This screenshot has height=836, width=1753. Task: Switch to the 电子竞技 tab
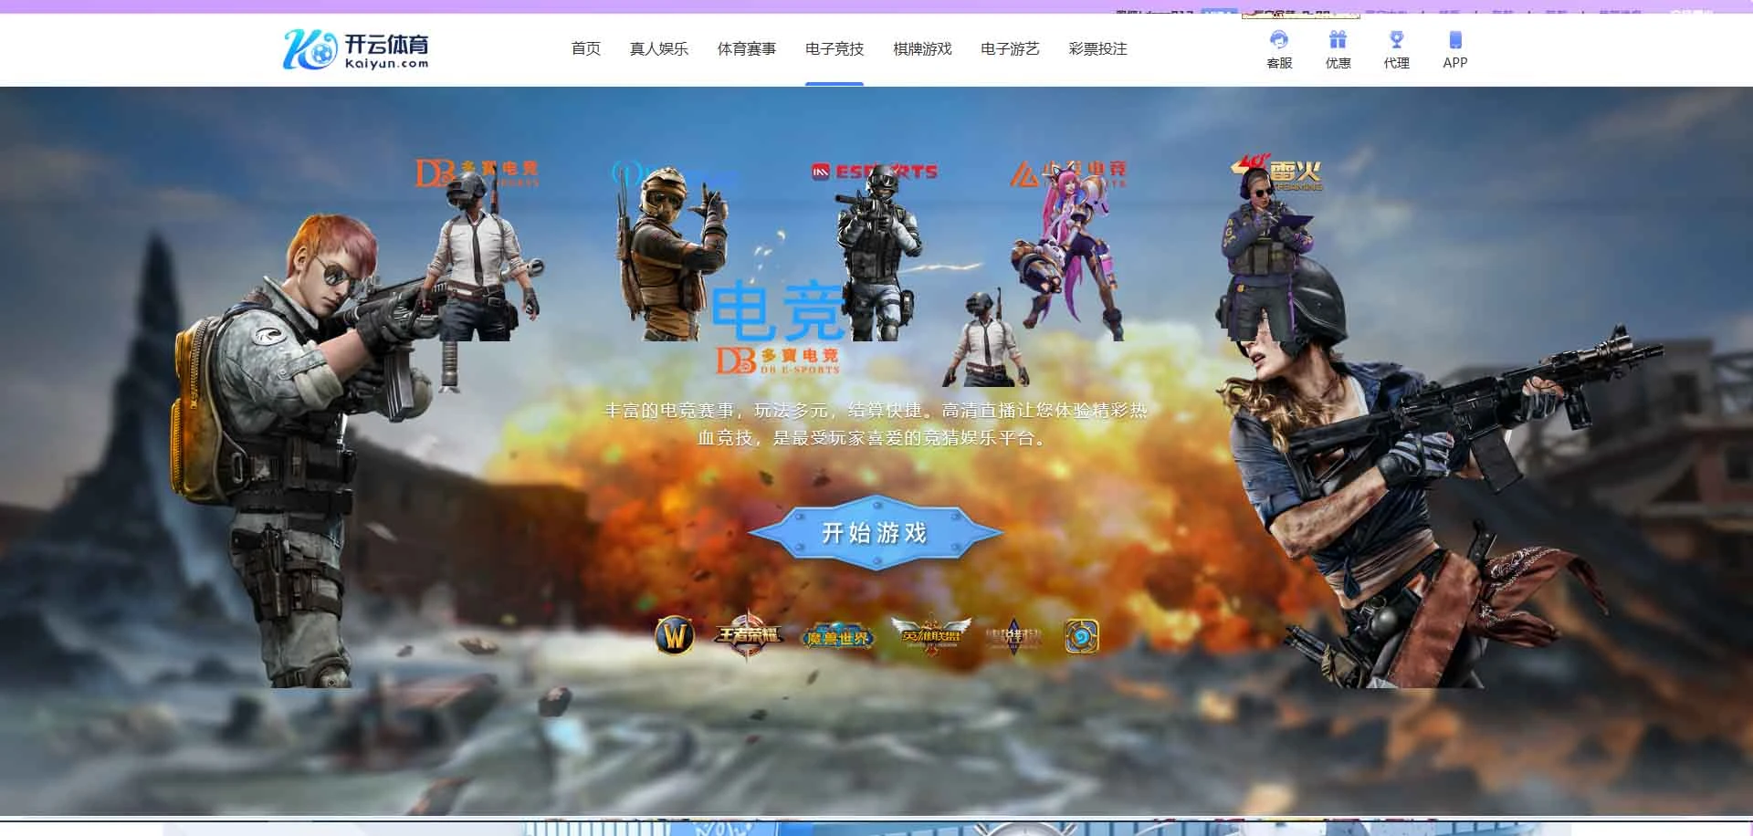(833, 50)
